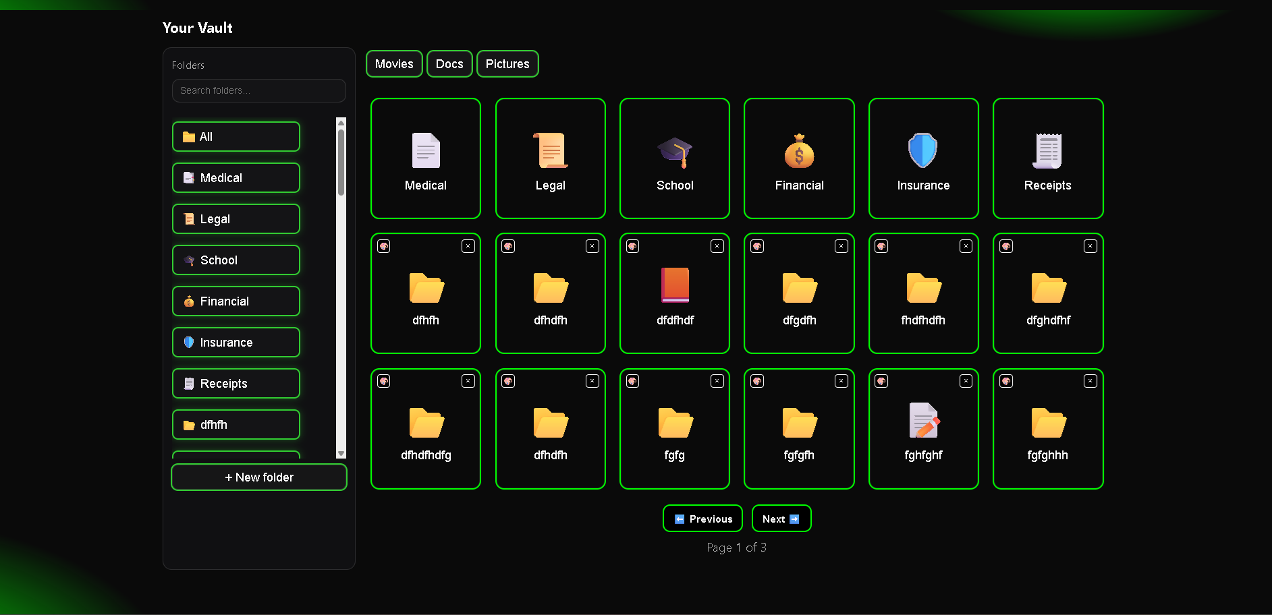Click the Insurance shield icon
1272x615 pixels.
click(923, 150)
